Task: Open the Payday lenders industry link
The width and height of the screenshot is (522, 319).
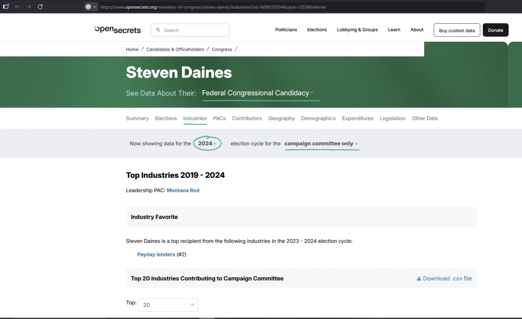Action: (156, 254)
